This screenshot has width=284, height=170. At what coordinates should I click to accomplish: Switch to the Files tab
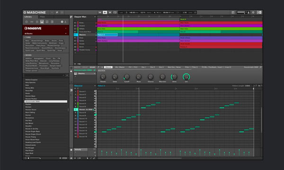tap(43, 17)
